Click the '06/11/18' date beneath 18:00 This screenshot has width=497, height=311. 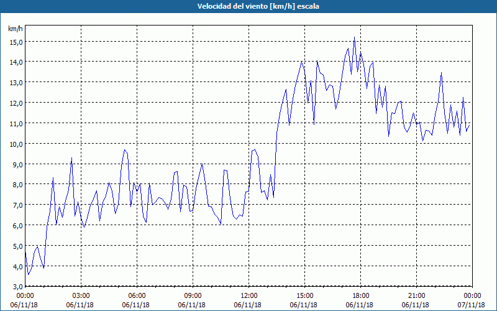pyautogui.click(x=360, y=305)
